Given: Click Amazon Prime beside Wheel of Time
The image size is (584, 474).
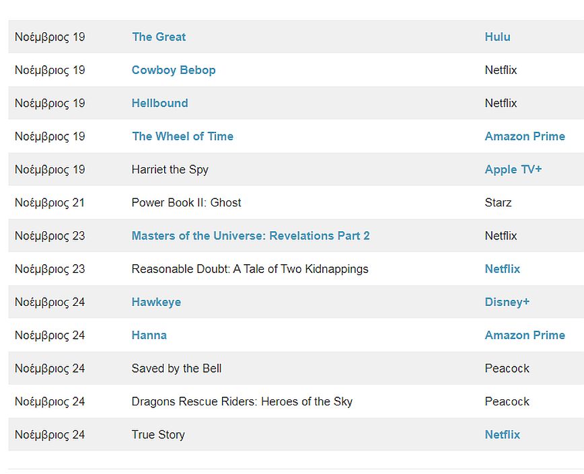Looking at the screenshot, I should (524, 136).
